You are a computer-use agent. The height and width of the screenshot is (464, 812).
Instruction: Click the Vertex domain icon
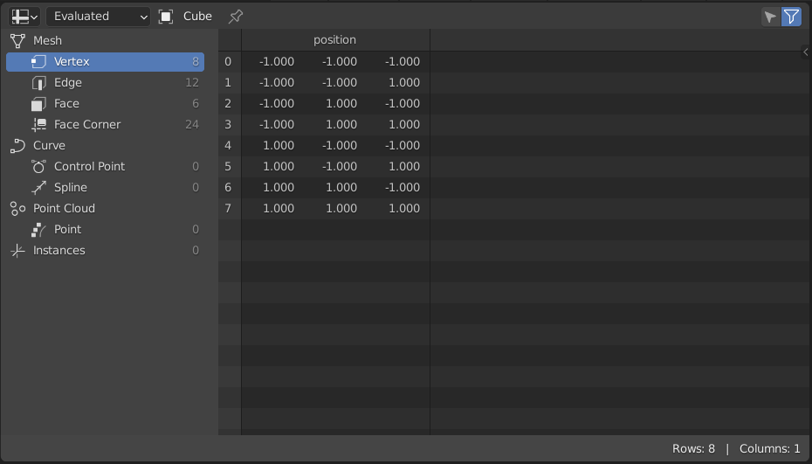pyautogui.click(x=38, y=62)
